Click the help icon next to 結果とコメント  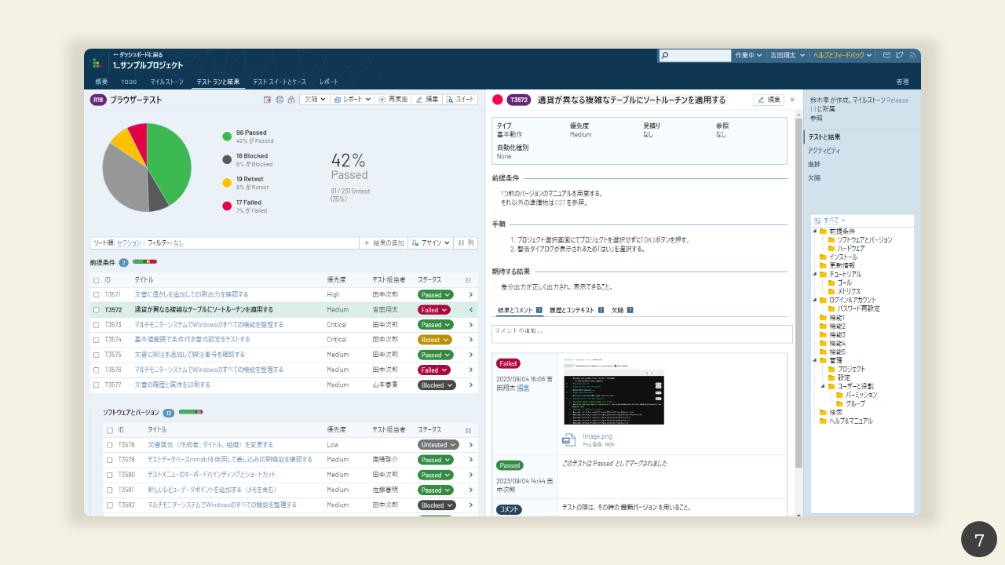point(539,310)
